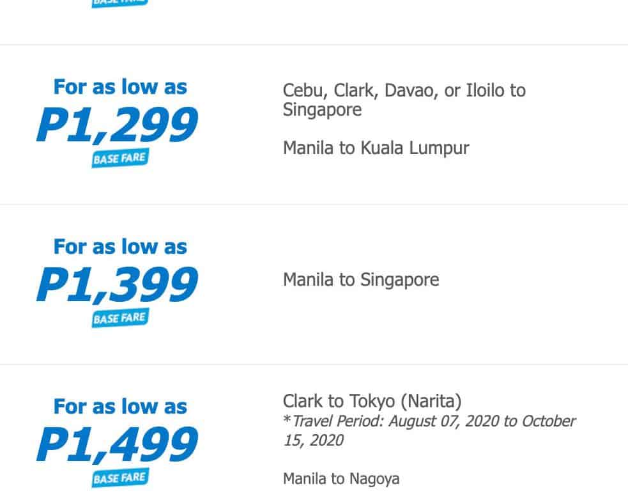Click the BASE FARE badge under P1,499
Viewport: 628px width, 500px height.
click(x=119, y=478)
